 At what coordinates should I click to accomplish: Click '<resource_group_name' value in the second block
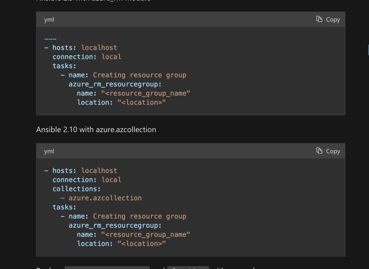[146, 234]
